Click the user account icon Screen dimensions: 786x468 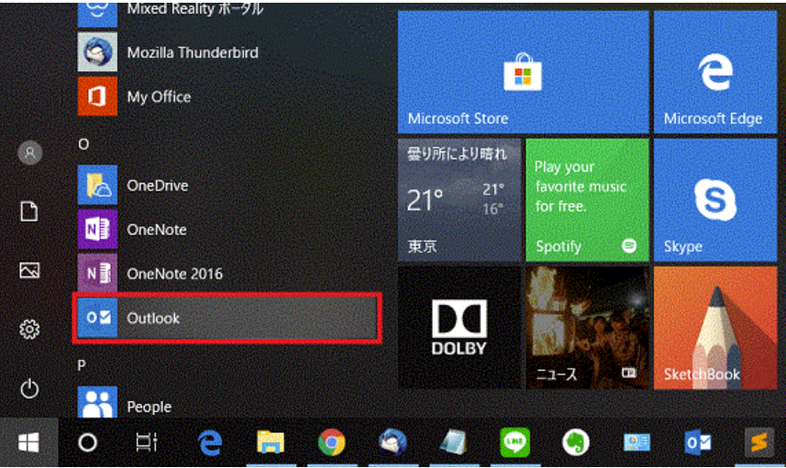pos(29,152)
